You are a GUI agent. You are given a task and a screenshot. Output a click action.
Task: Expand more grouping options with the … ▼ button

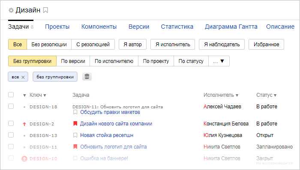point(219,61)
